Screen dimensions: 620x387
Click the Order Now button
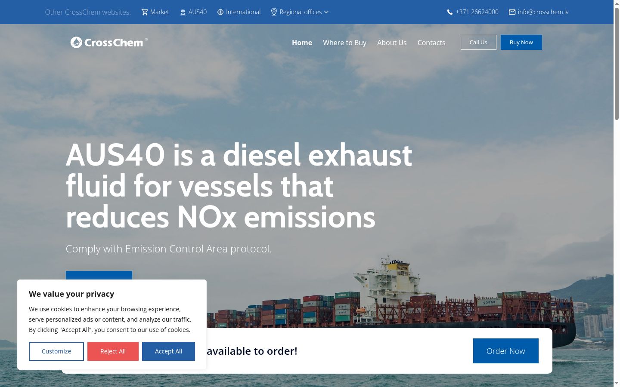coord(506,351)
